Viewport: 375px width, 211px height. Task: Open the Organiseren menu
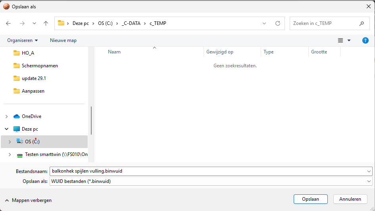23,40
